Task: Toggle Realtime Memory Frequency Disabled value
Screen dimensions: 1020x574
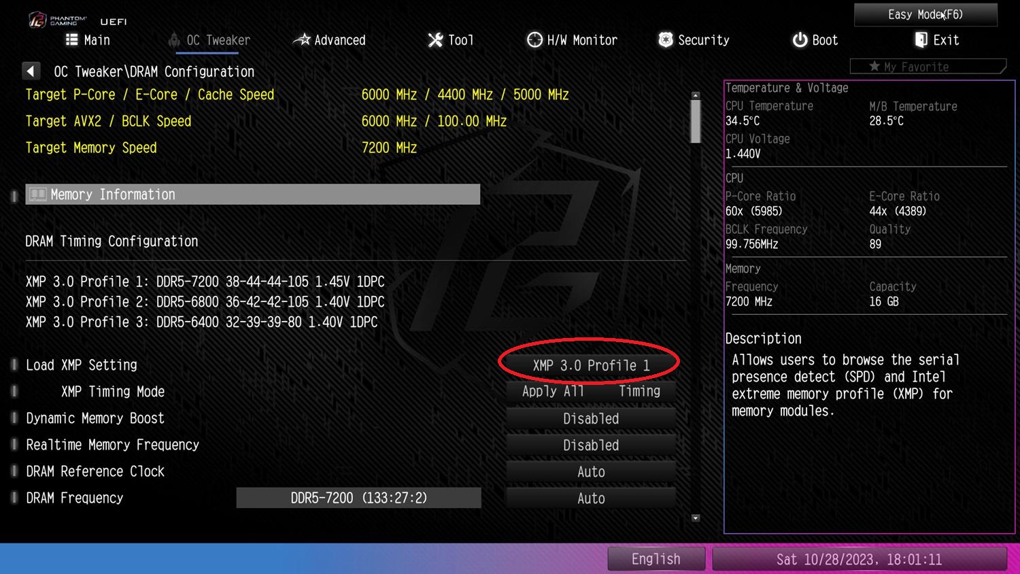Action: coord(591,445)
